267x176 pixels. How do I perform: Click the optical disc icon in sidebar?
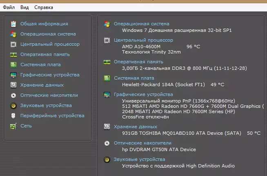tap(13, 96)
